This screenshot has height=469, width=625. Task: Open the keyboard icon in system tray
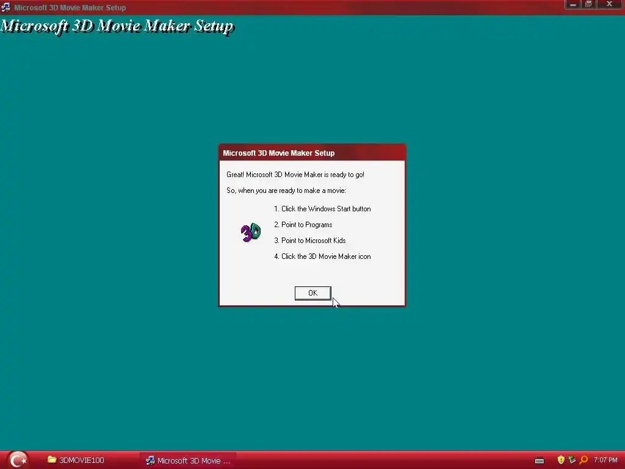click(x=540, y=460)
